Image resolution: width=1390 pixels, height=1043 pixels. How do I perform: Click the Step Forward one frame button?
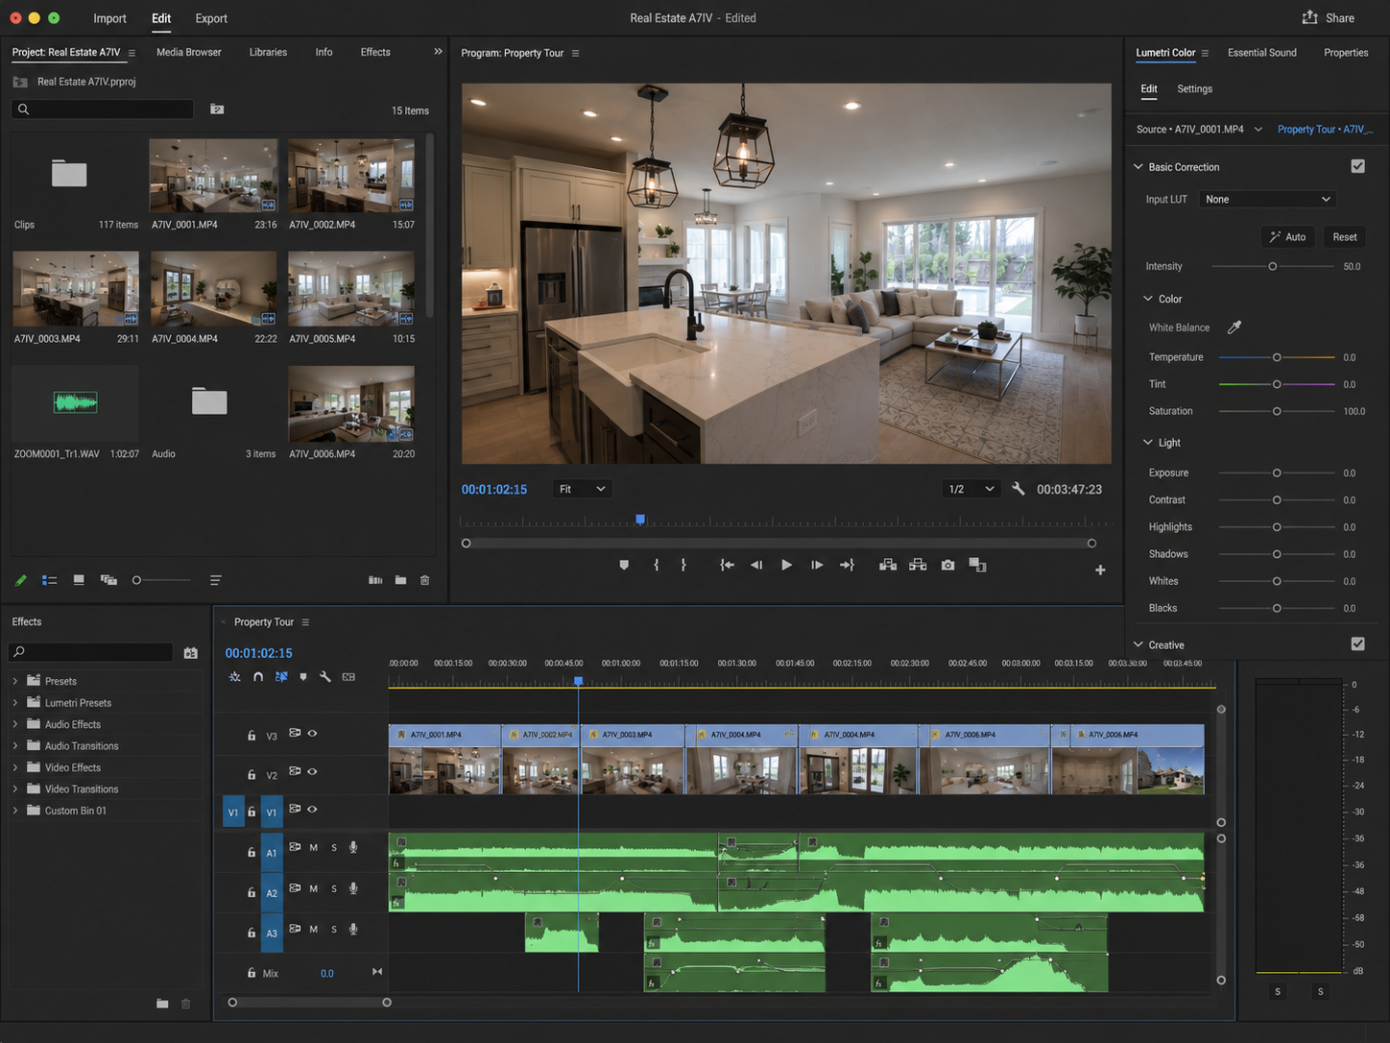(817, 565)
